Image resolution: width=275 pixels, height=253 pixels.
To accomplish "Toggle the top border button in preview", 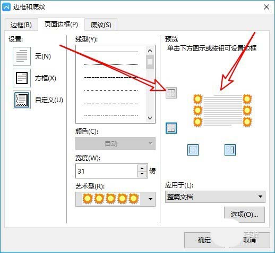I will coord(171,93).
